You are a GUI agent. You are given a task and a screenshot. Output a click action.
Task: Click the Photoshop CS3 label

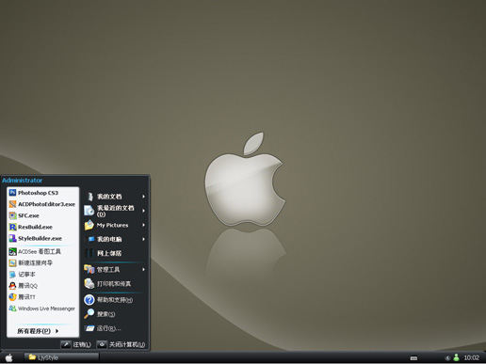tap(38, 193)
